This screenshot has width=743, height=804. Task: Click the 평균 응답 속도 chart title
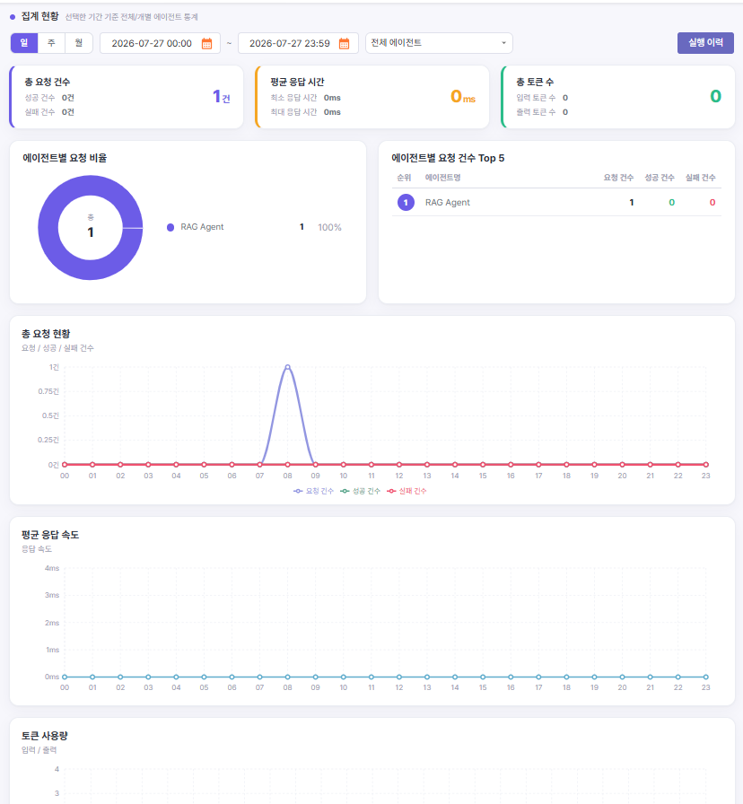50,535
